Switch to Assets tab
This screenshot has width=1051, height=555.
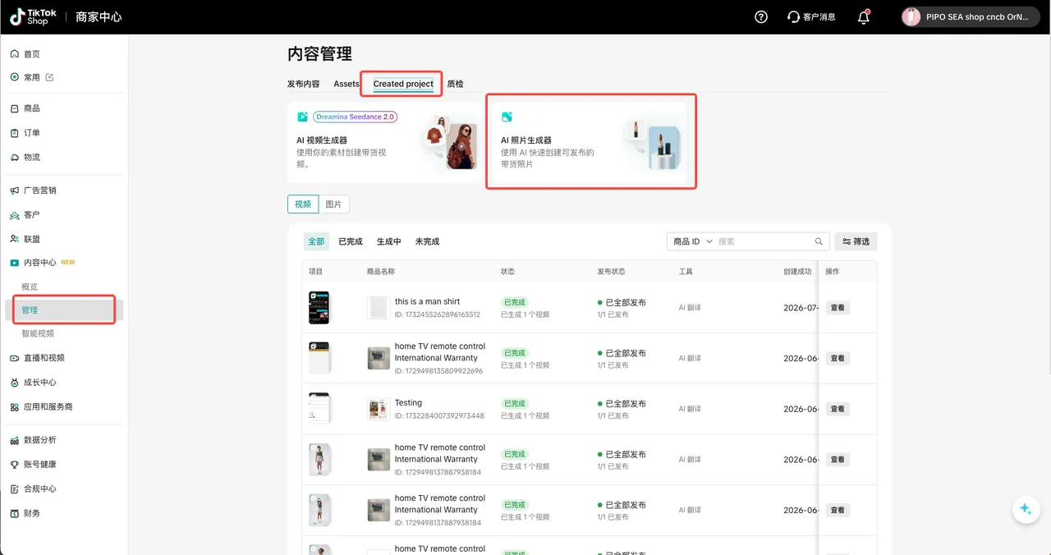(x=347, y=84)
